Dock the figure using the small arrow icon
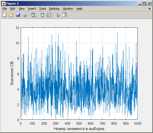 pos(149,9)
